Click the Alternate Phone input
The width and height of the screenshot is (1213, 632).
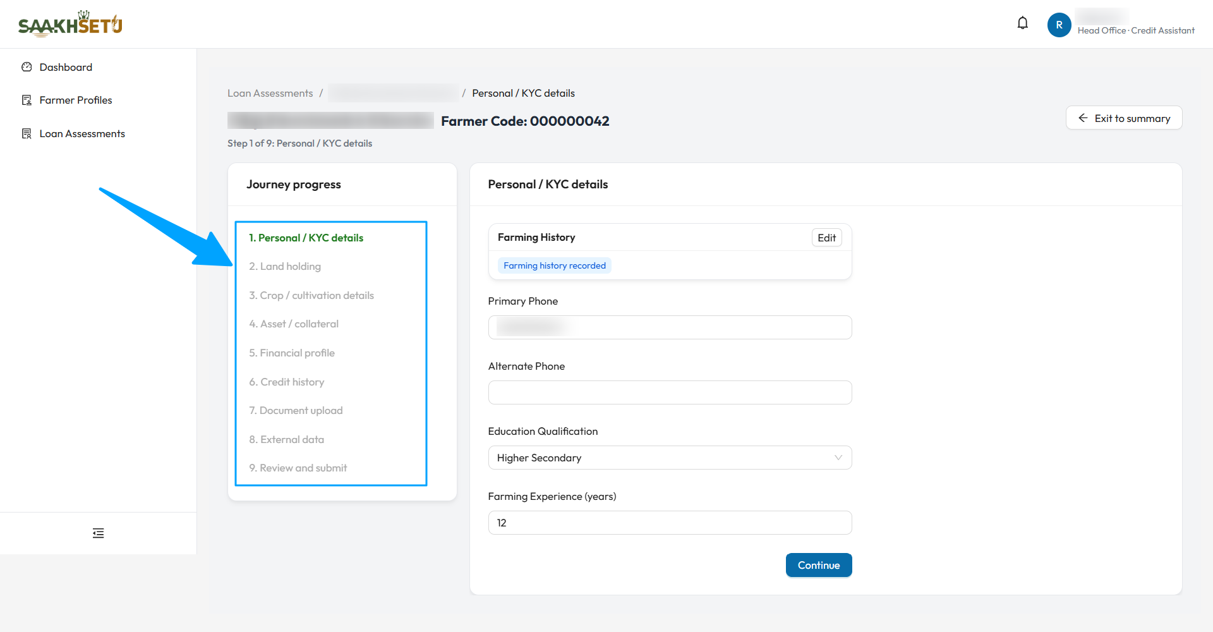click(670, 392)
